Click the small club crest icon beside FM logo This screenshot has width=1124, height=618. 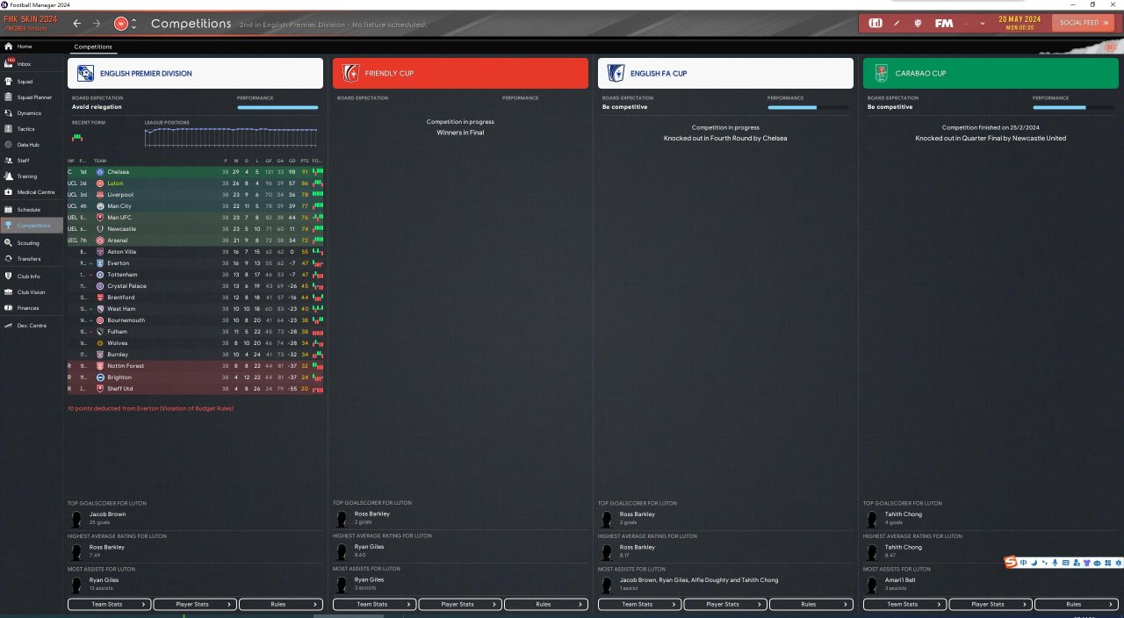(x=918, y=23)
